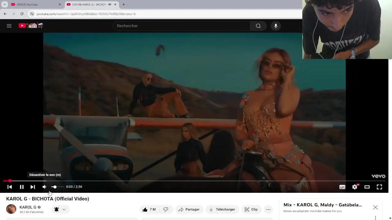This screenshot has width=392, height=220.
Task: Go back in browser history
Action: click(5, 14)
